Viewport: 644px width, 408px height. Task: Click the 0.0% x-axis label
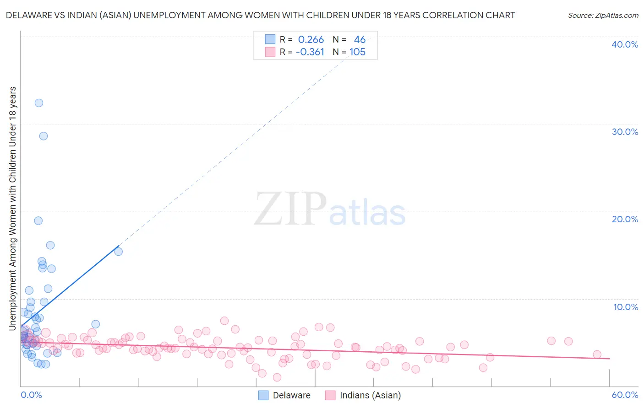(31, 395)
